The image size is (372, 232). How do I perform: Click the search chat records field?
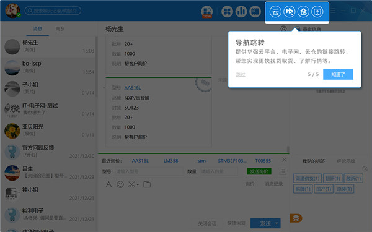coord(53,11)
